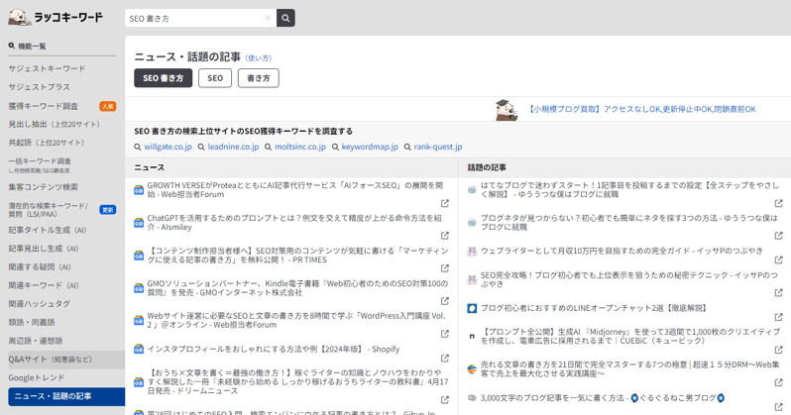791x415 pixels.
Task: Click the magnifier icon beside leadnine.co.jp
Action: pos(201,148)
